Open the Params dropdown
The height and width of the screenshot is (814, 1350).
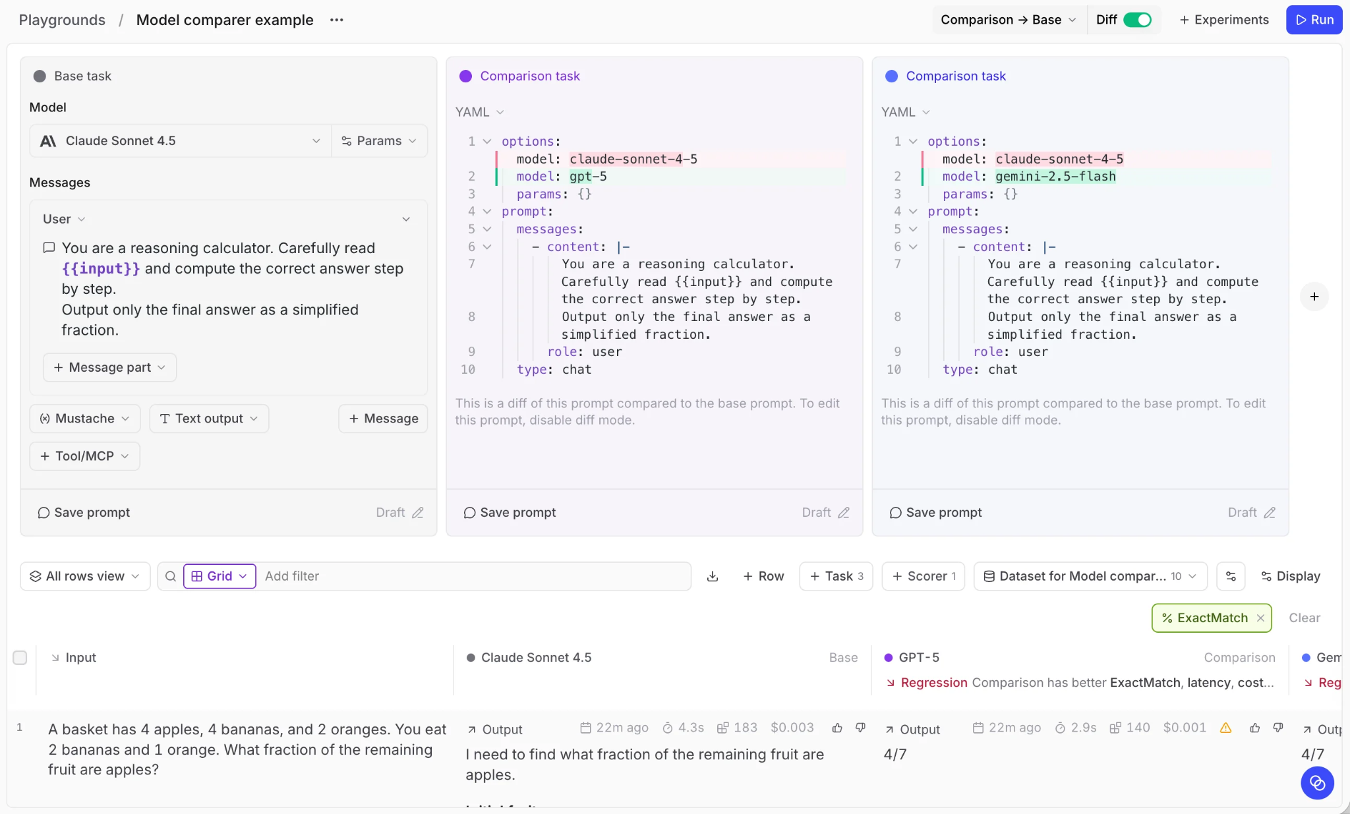[x=379, y=141]
